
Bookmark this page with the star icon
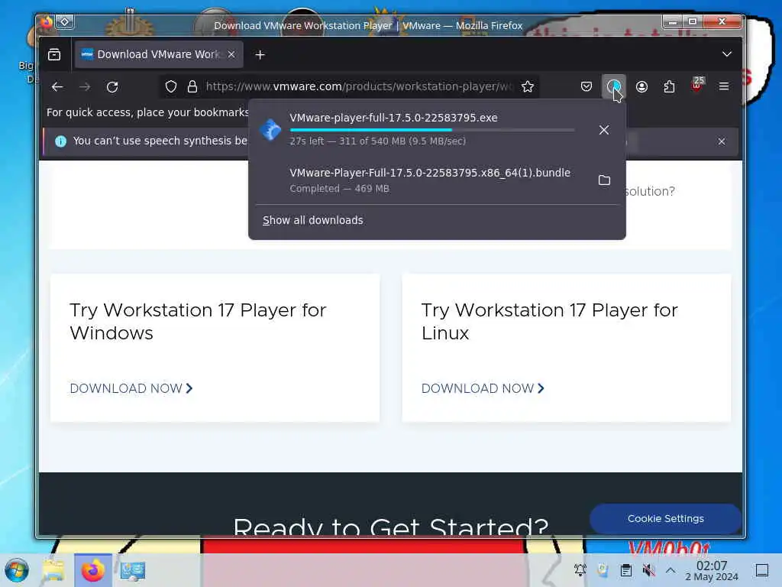pyautogui.click(x=528, y=87)
